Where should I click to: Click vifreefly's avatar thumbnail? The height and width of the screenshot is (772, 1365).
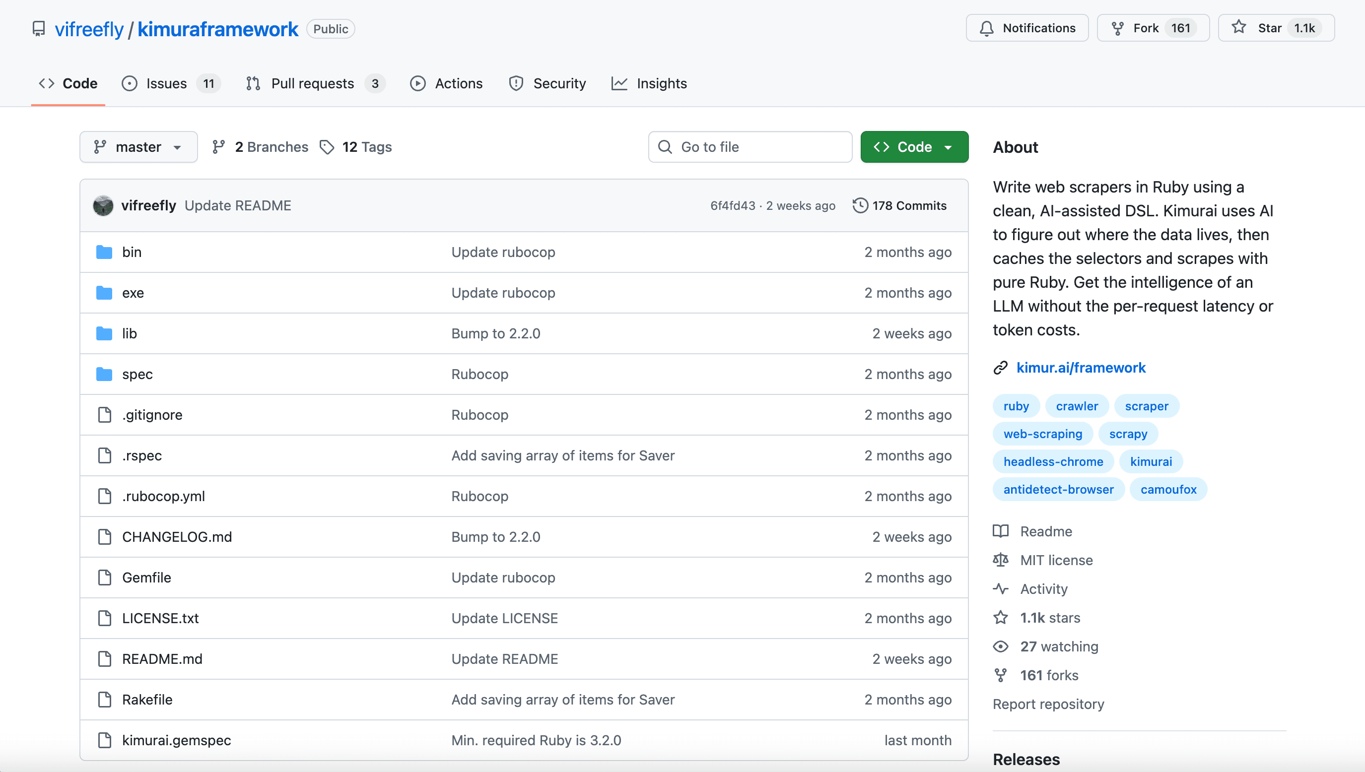pos(103,205)
